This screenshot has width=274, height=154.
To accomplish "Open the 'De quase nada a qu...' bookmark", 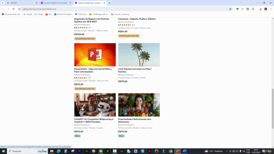I will (x=12, y=14).
